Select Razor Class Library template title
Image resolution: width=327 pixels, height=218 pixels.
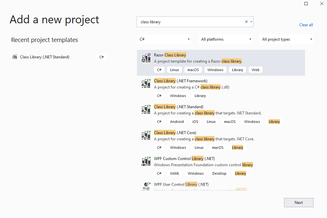(170, 55)
